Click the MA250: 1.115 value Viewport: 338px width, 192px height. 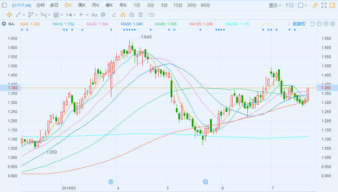[237, 24]
